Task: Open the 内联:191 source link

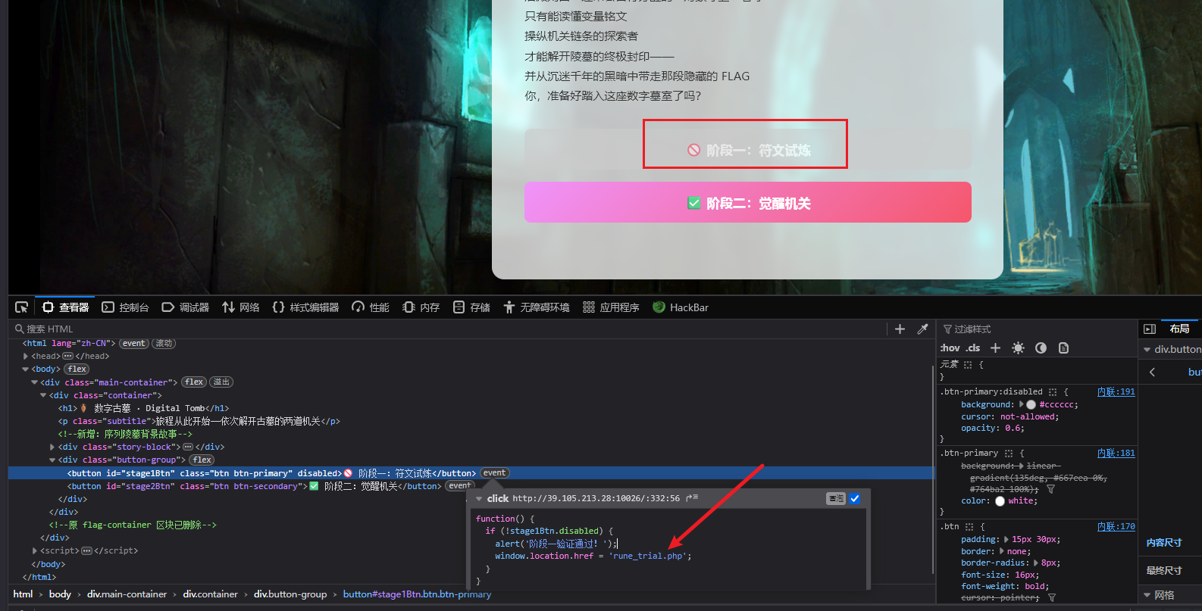Action: coord(1116,392)
